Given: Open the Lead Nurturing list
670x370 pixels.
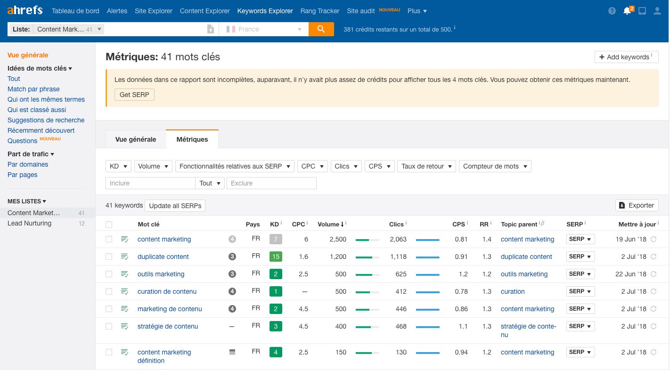Looking at the screenshot, I should point(29,223).
